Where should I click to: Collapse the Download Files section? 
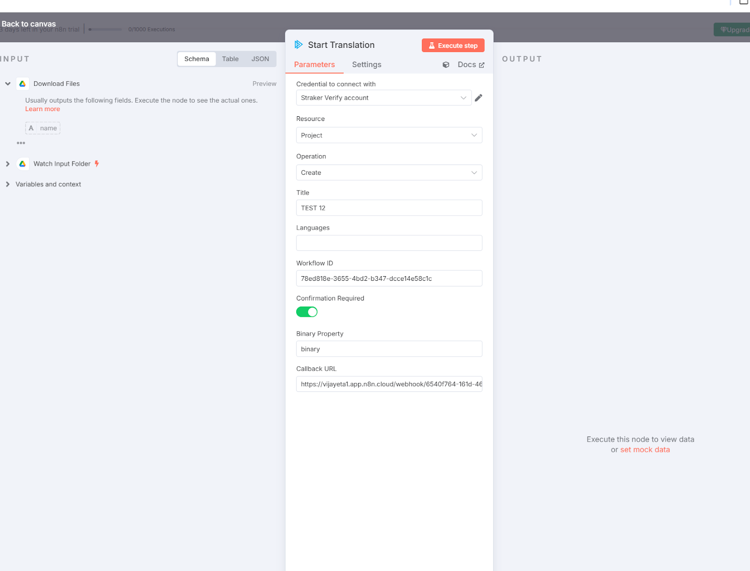point(8,84)
